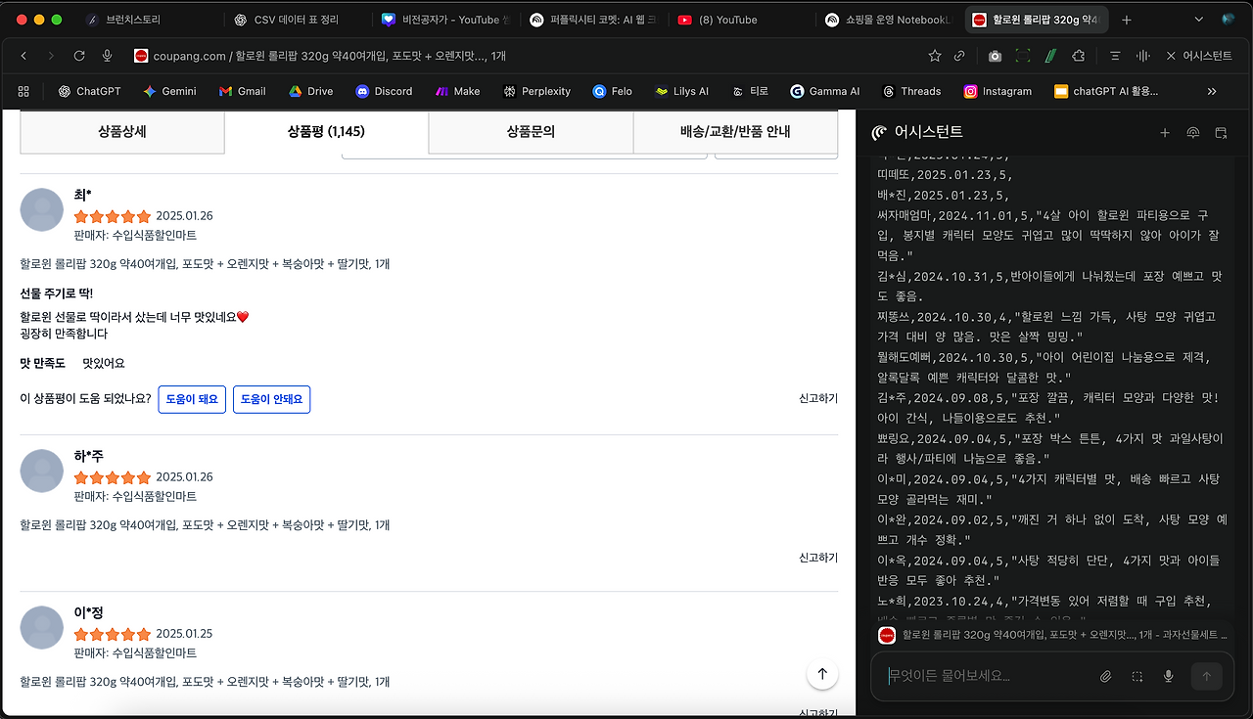Report review via 신고하기 link
1253x719 pixels.
817,397
